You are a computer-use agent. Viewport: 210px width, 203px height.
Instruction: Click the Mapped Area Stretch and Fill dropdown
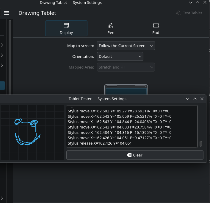pyautogui.click(x=126, y=67)
